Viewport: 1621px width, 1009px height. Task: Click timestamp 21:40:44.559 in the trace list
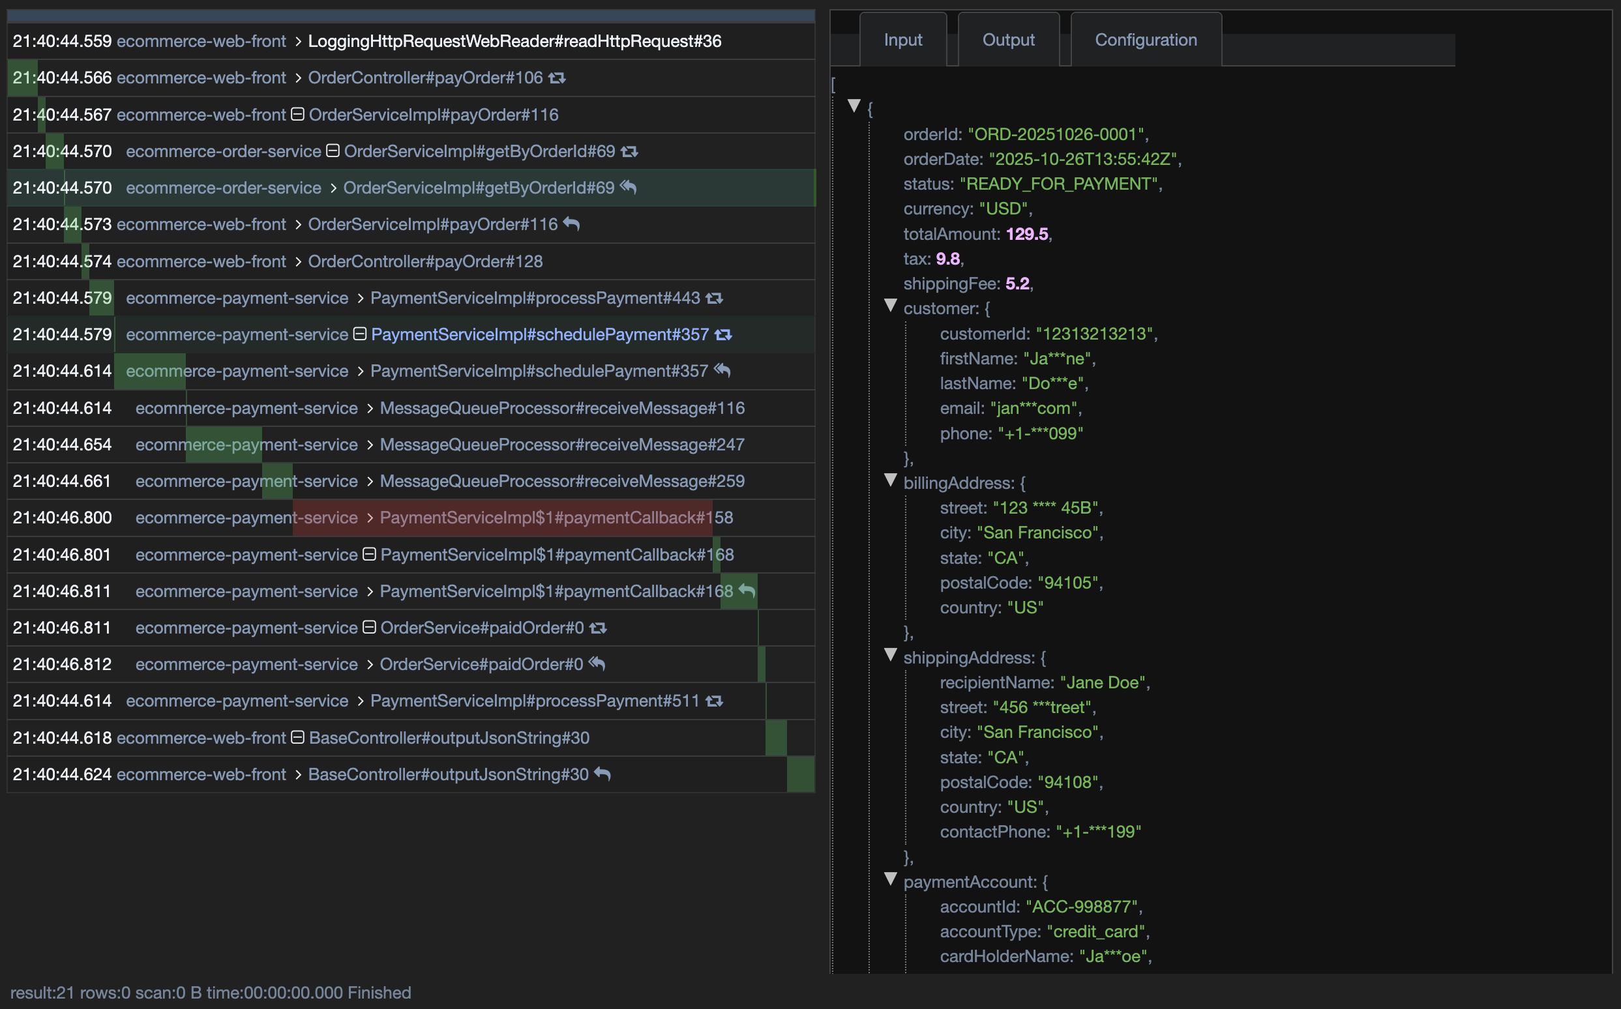[62, 41]
